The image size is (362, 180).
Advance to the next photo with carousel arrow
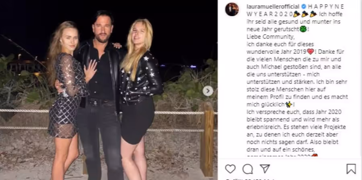click(208, 91)
